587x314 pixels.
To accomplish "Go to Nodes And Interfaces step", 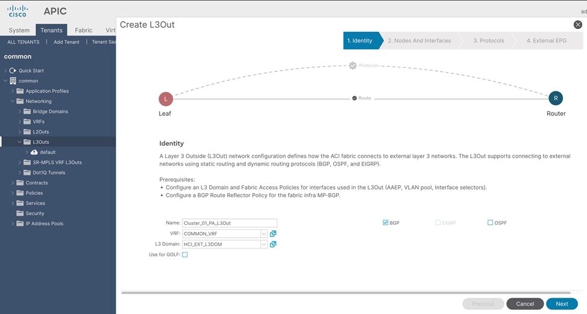I will point(419,41).
